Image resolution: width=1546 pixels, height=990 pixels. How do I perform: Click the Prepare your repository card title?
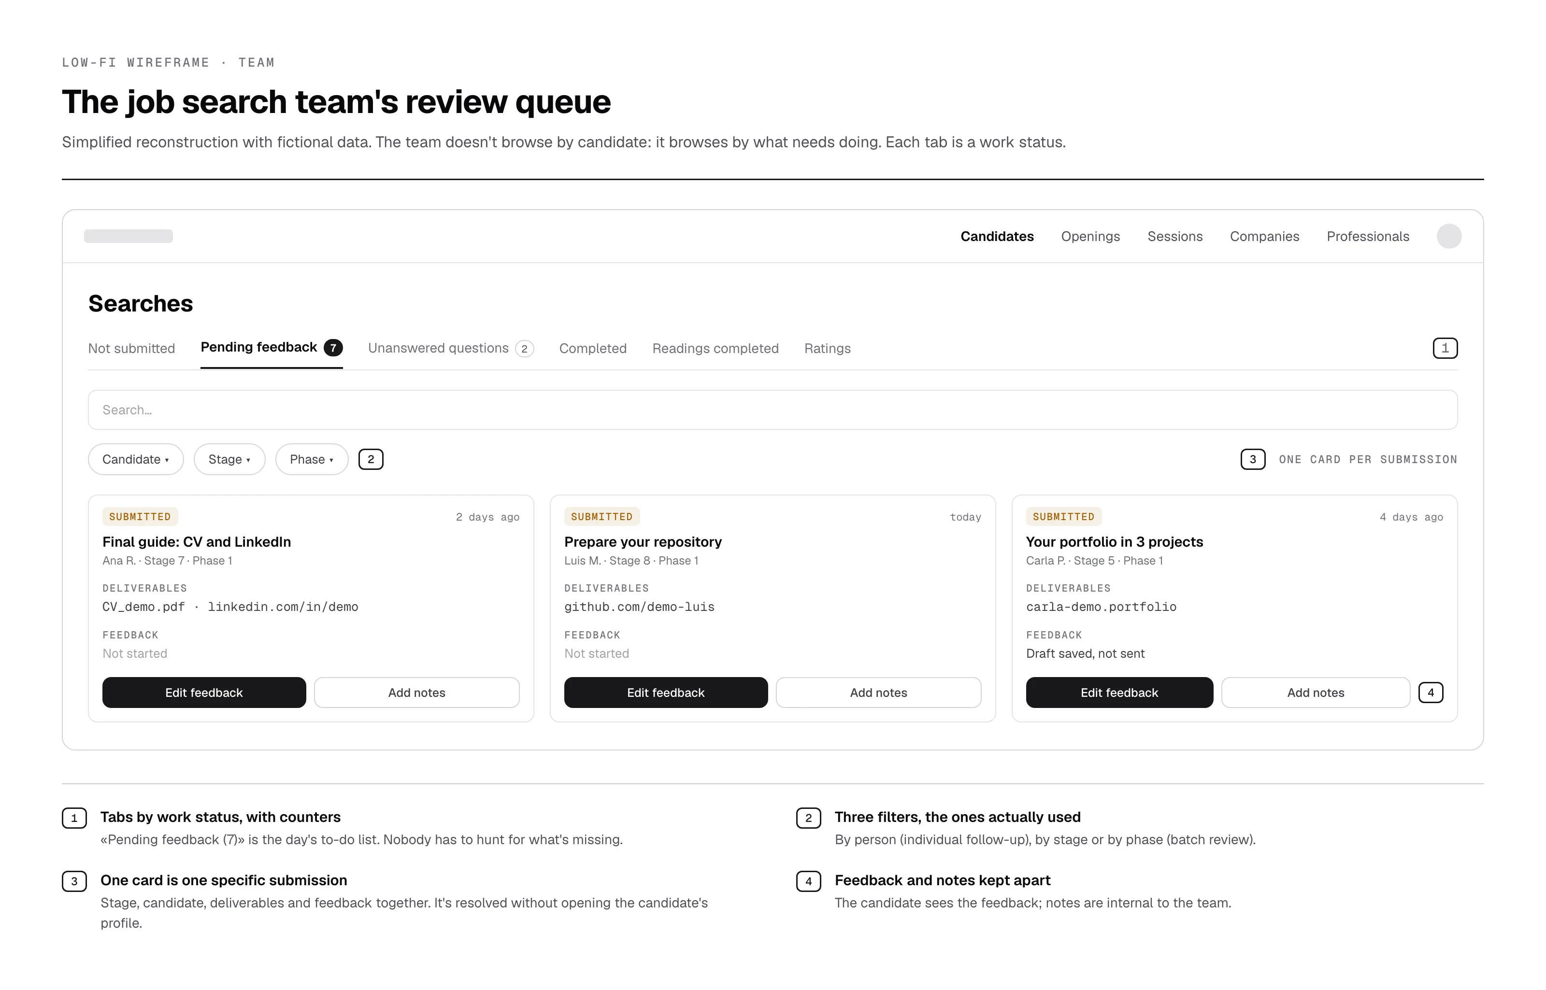(643, 541)
